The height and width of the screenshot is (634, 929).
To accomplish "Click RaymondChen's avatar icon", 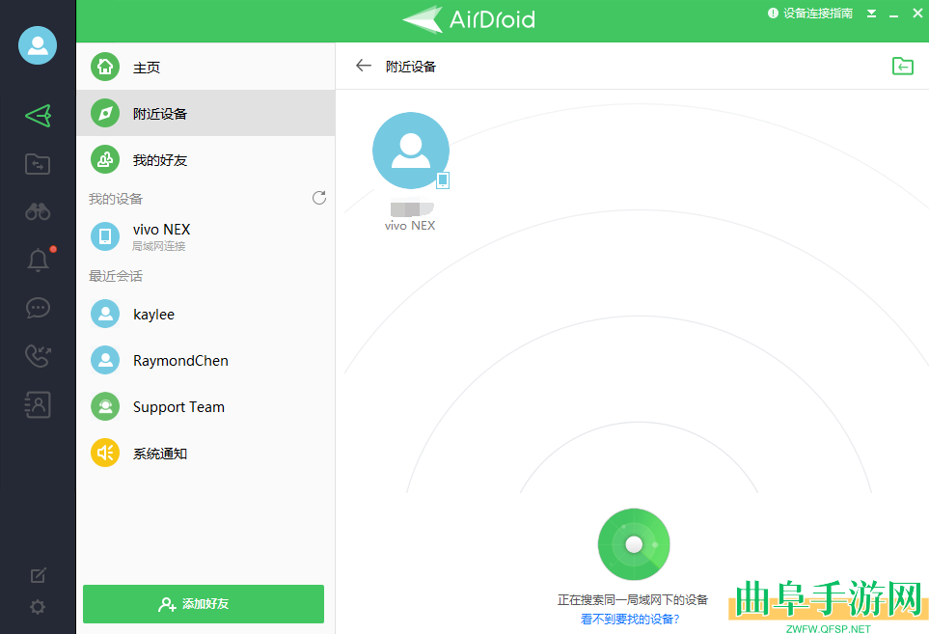I will 105,360.
